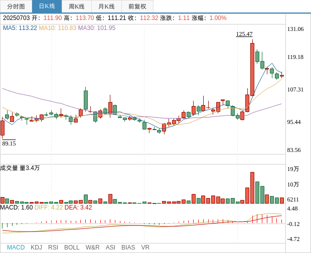Viewport: 311px width, 253px height.
Task: Switch indicator to KDJ
Action: 36,247
